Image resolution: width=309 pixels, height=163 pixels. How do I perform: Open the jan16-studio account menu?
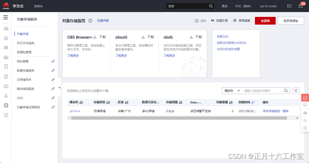coord(268,6)
